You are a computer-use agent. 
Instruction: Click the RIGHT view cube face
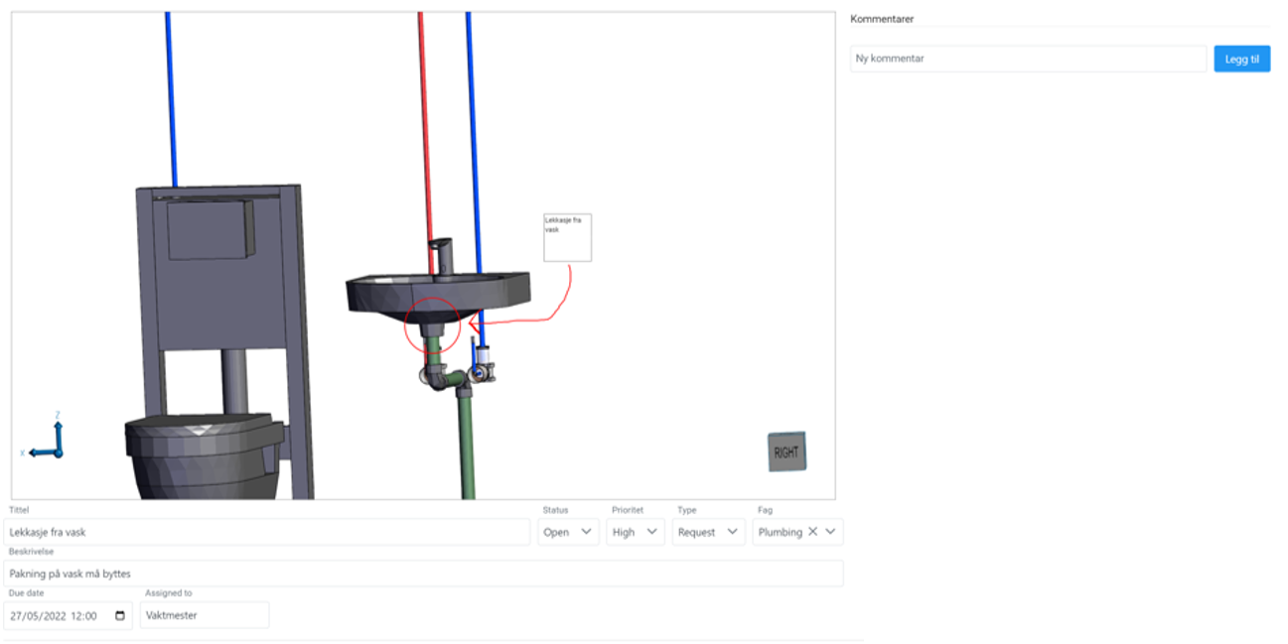[787, 451]
